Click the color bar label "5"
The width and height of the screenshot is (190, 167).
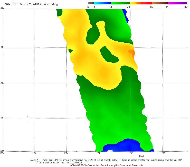tap(94, 7)
